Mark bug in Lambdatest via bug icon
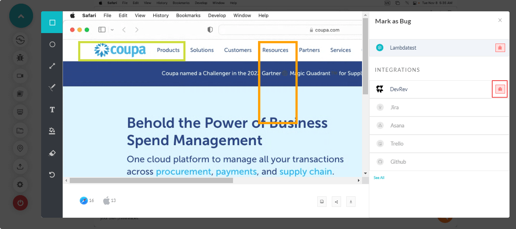 pos(500,48)
